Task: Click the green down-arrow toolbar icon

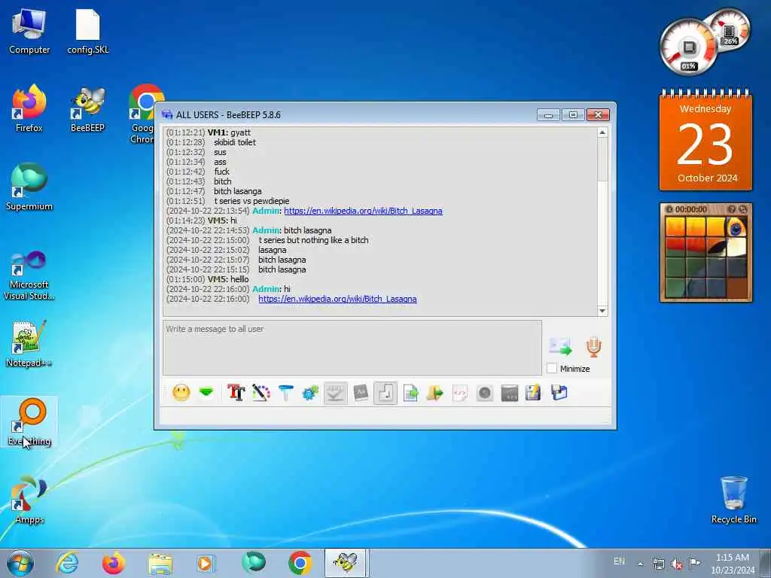Action: [x=206, y=392]
